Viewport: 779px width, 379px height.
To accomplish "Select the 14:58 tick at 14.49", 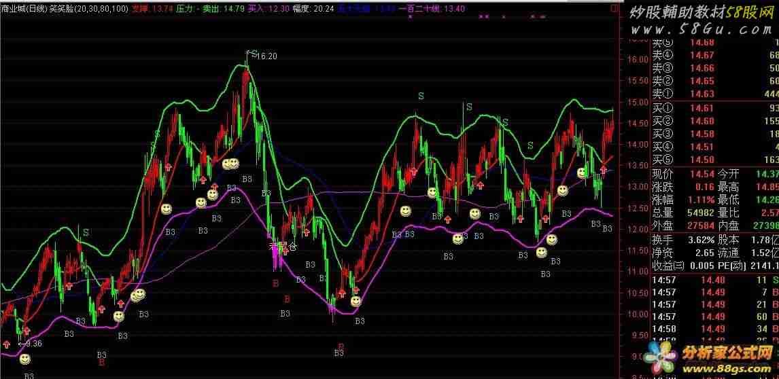I will (715, 329).
